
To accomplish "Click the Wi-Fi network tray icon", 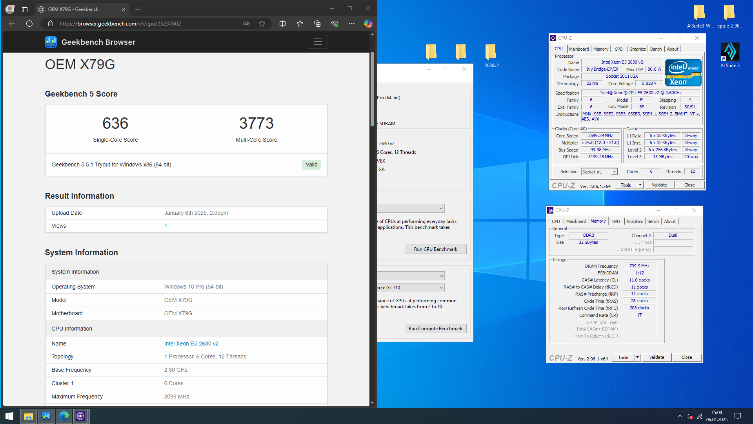I will pos(699,416).
